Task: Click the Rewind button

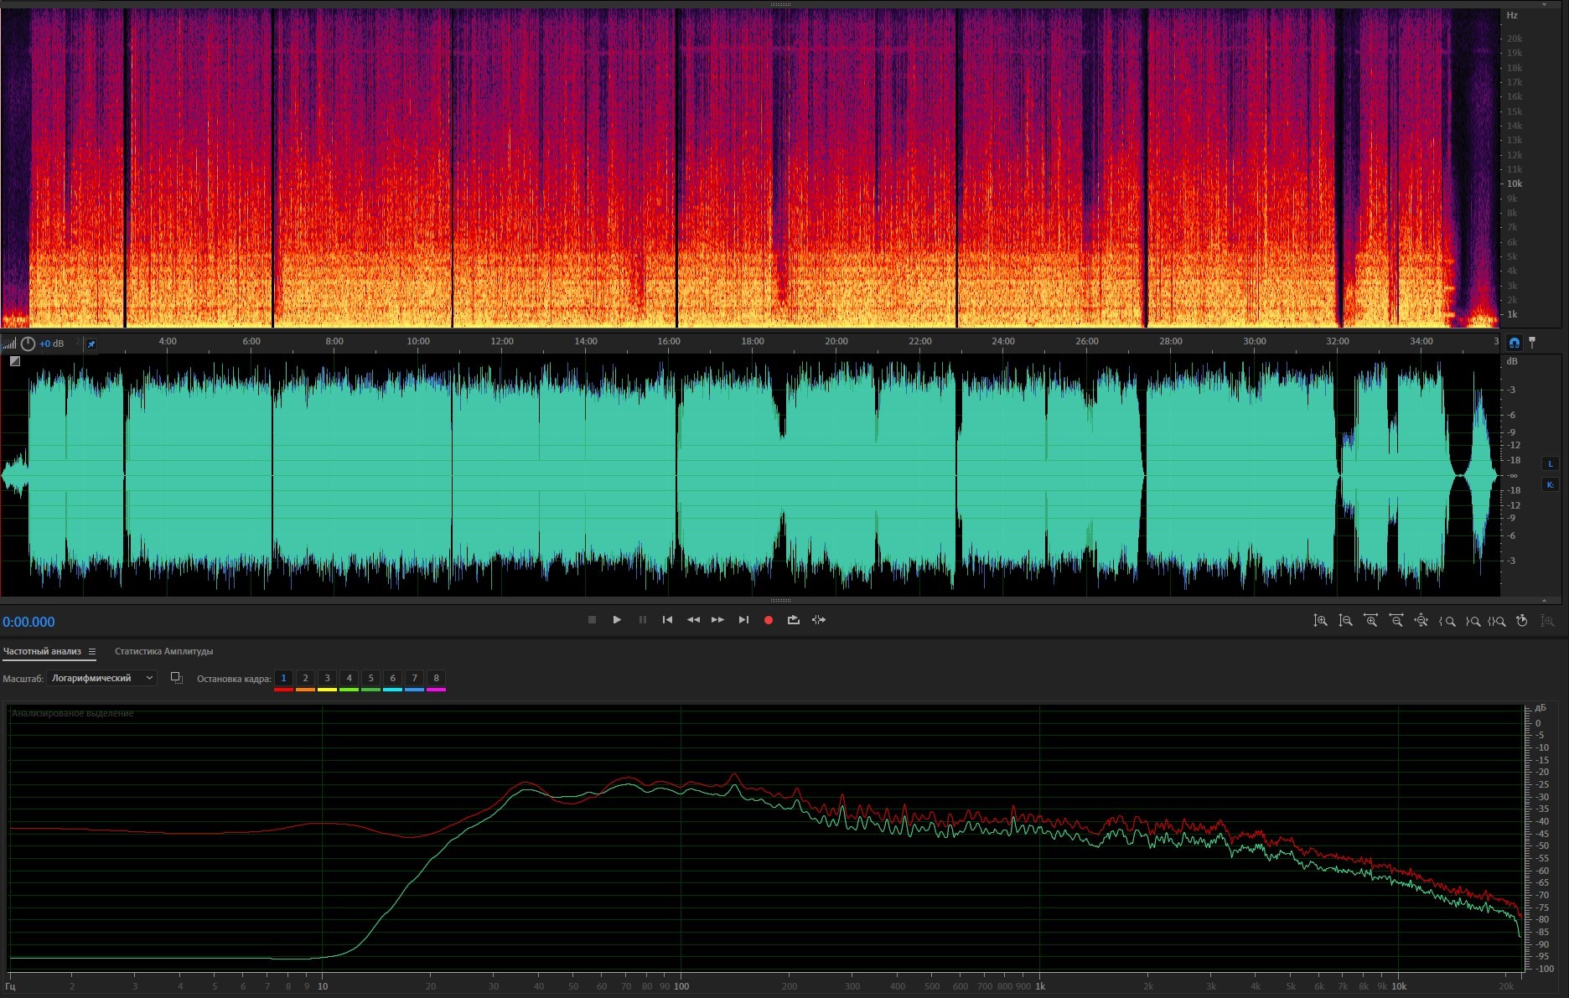Action: 693,620
